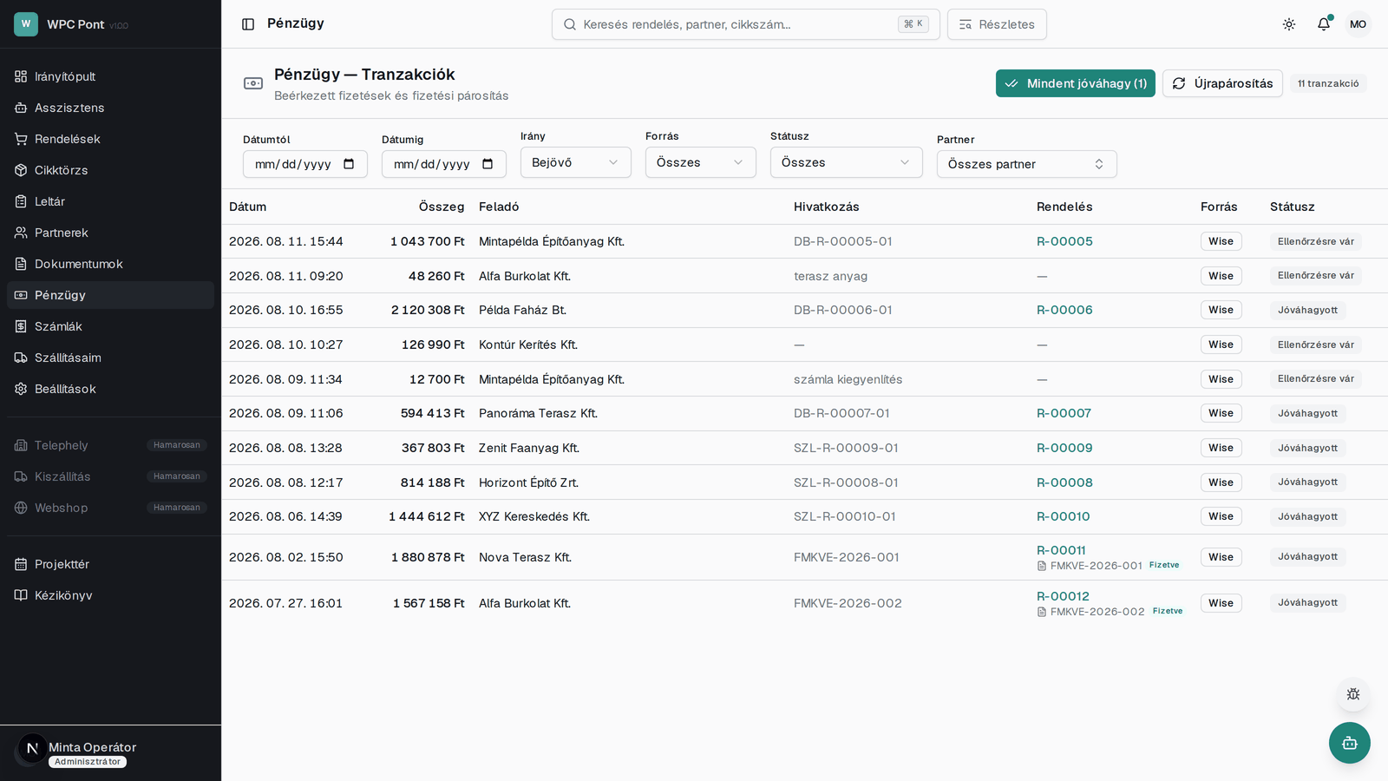Click Újrapárosítás button
Screen dimensions: 1388x781
point(1222,83)
